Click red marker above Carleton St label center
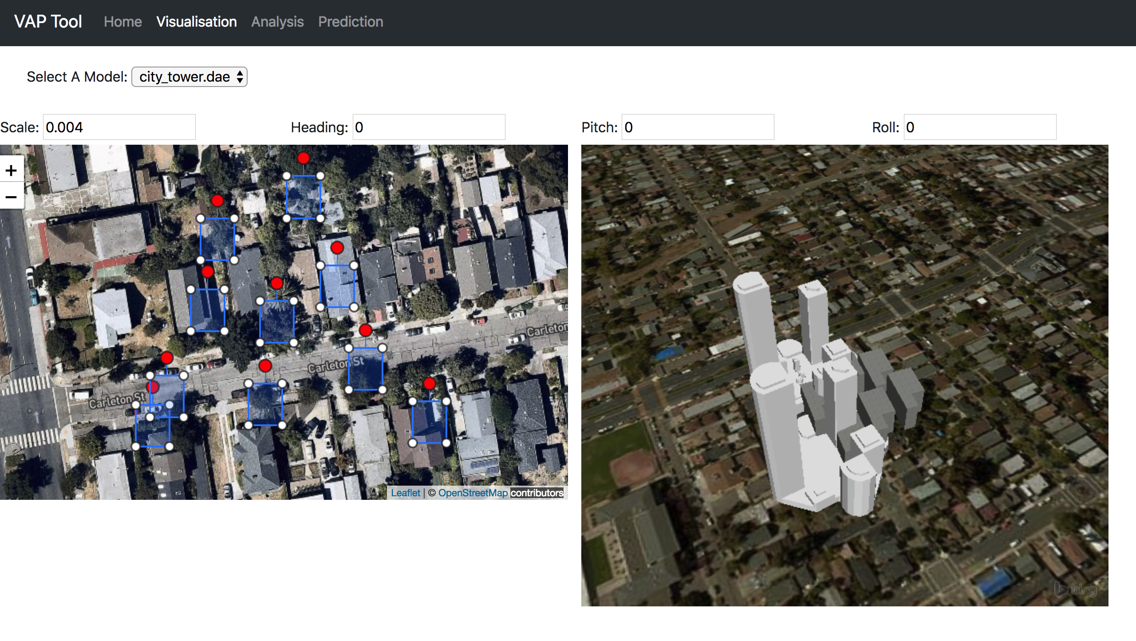Screen dimensions: 1136x641 (365, 330)
